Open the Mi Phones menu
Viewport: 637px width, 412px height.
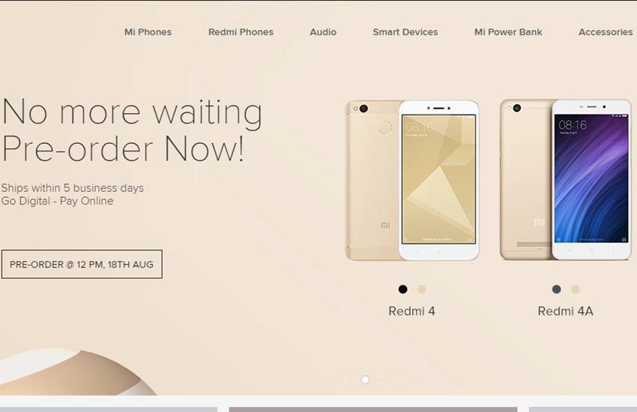(148, 32)
